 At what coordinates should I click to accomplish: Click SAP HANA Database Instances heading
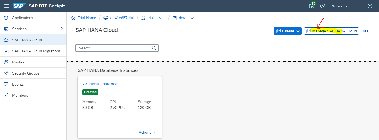(x=108, y=70)
